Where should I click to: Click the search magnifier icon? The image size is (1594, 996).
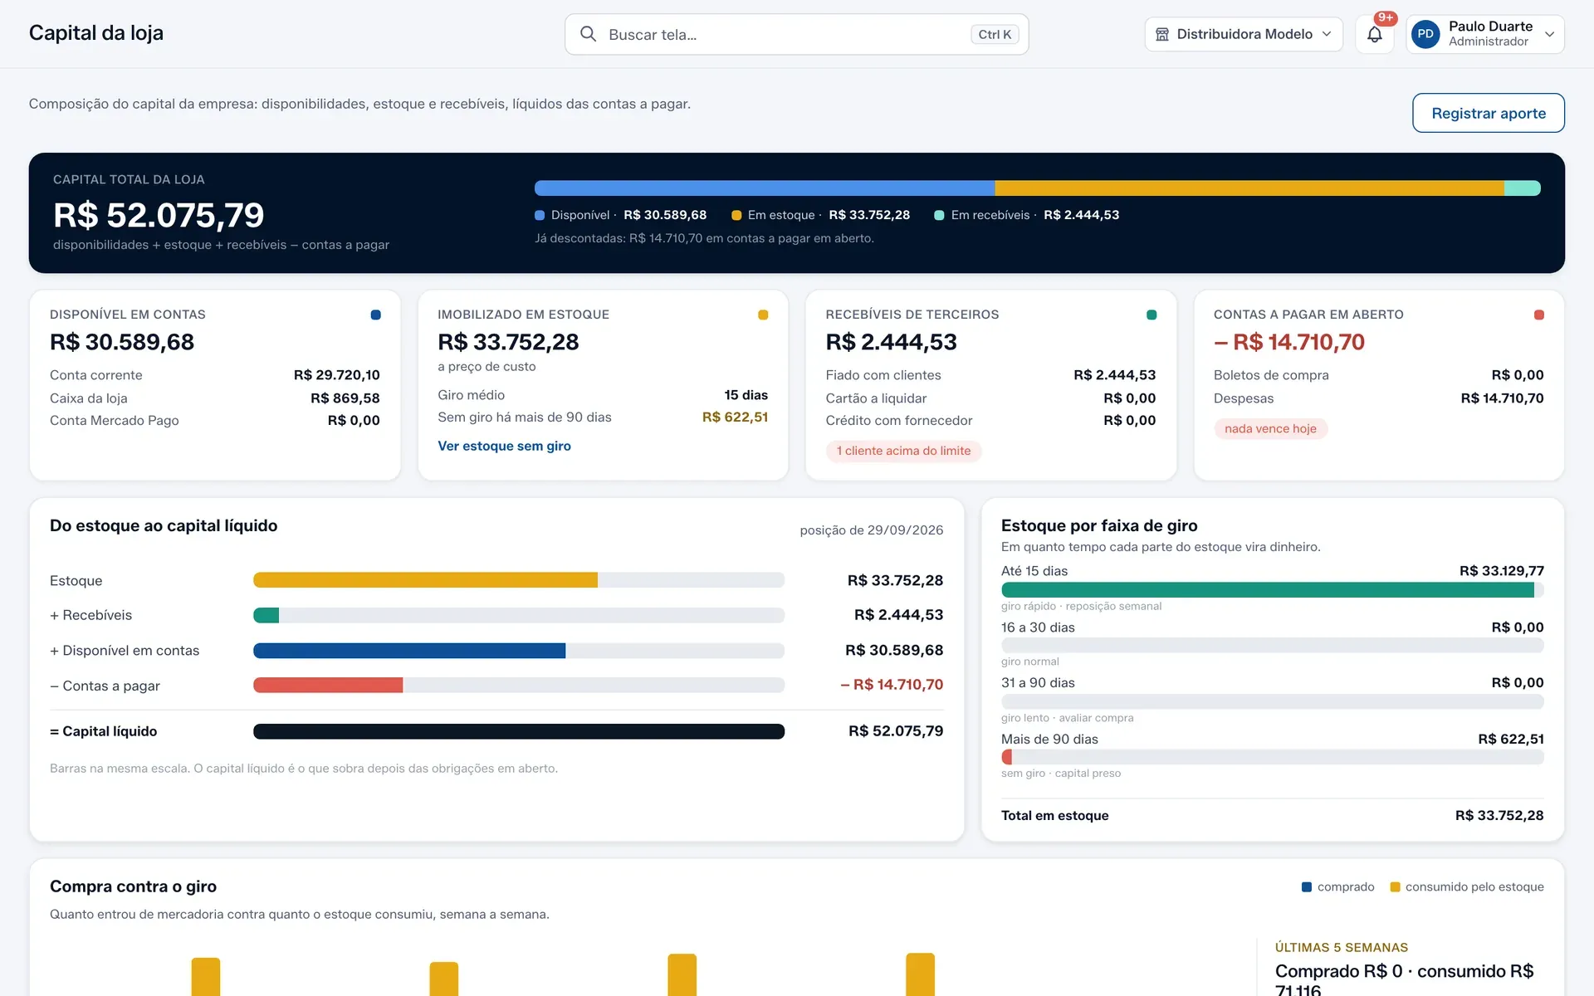pos(588,34)
